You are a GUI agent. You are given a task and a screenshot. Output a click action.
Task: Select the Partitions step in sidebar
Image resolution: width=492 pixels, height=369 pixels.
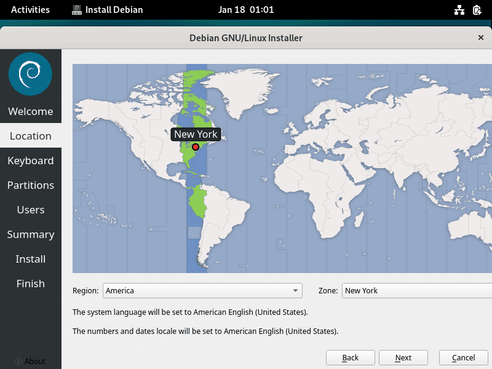click(31, 185)
